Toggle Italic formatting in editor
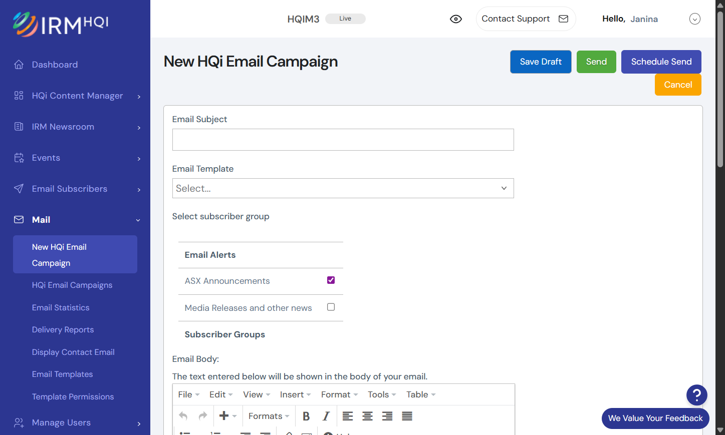 pyautogui.click(x=326, y=416)
